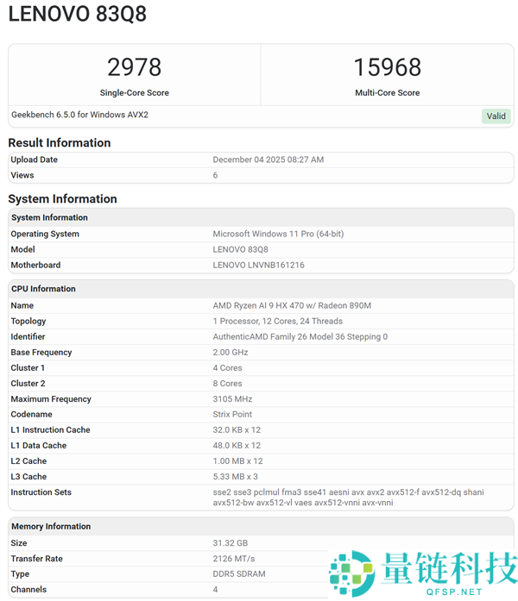Select the LENOVO 83Q8 page title

(78, 14)
